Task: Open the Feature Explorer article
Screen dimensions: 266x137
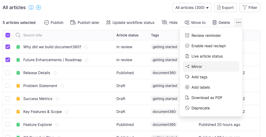Action: tap(38, 125)
